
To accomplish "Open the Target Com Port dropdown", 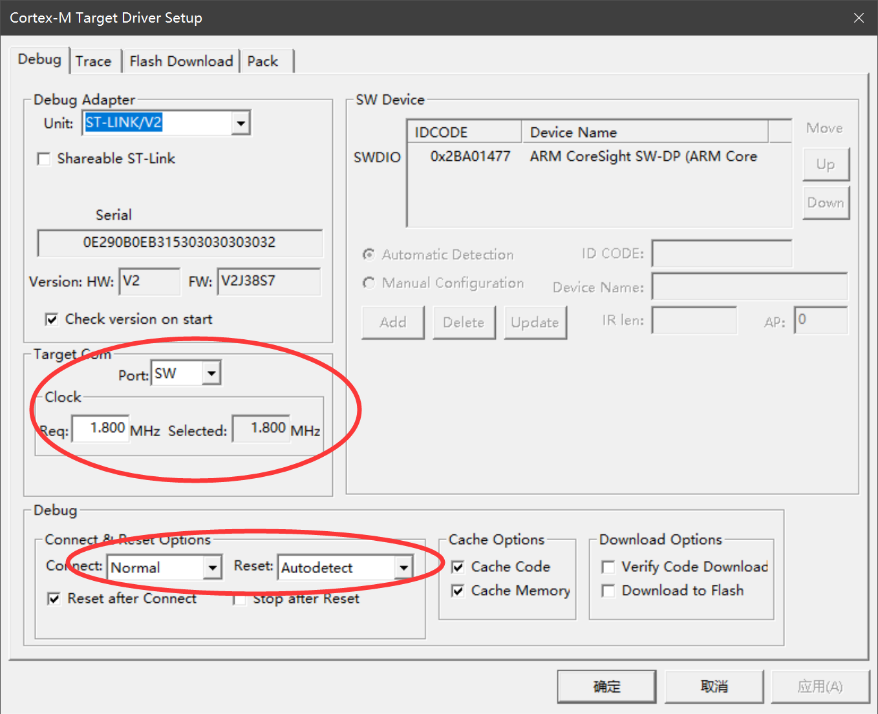I will 211,373.
